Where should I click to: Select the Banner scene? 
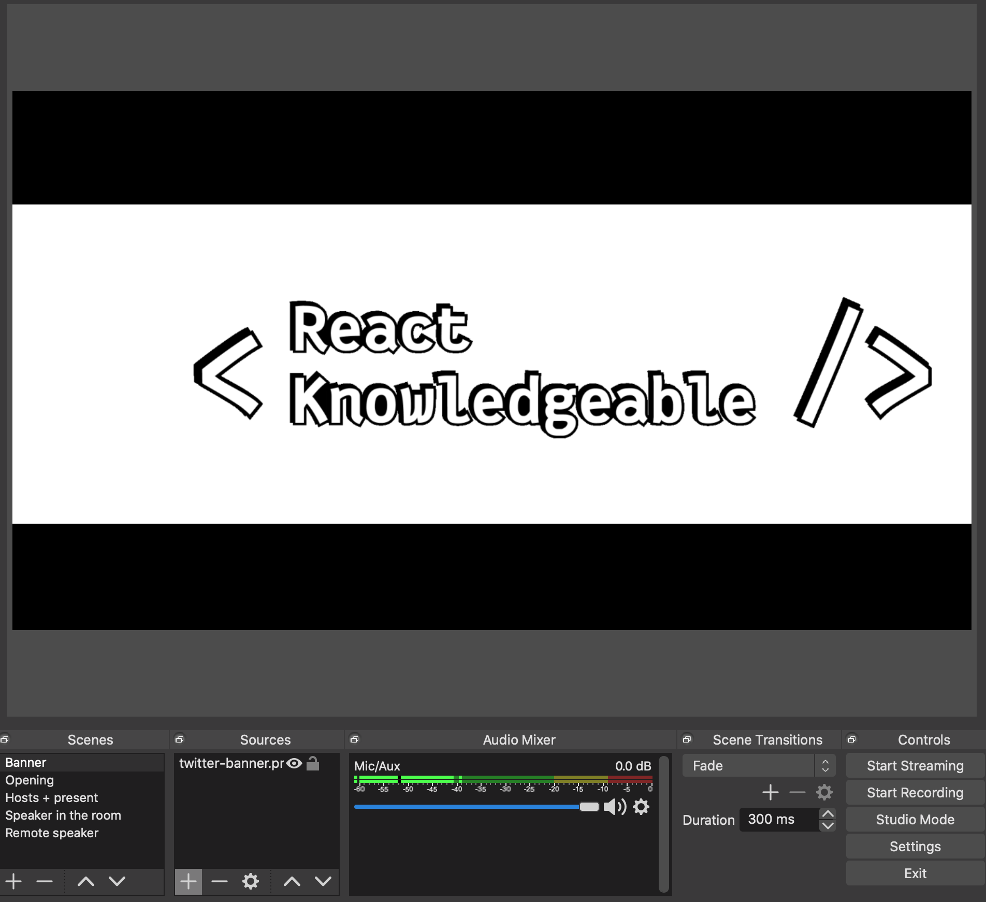pos(82,762)
